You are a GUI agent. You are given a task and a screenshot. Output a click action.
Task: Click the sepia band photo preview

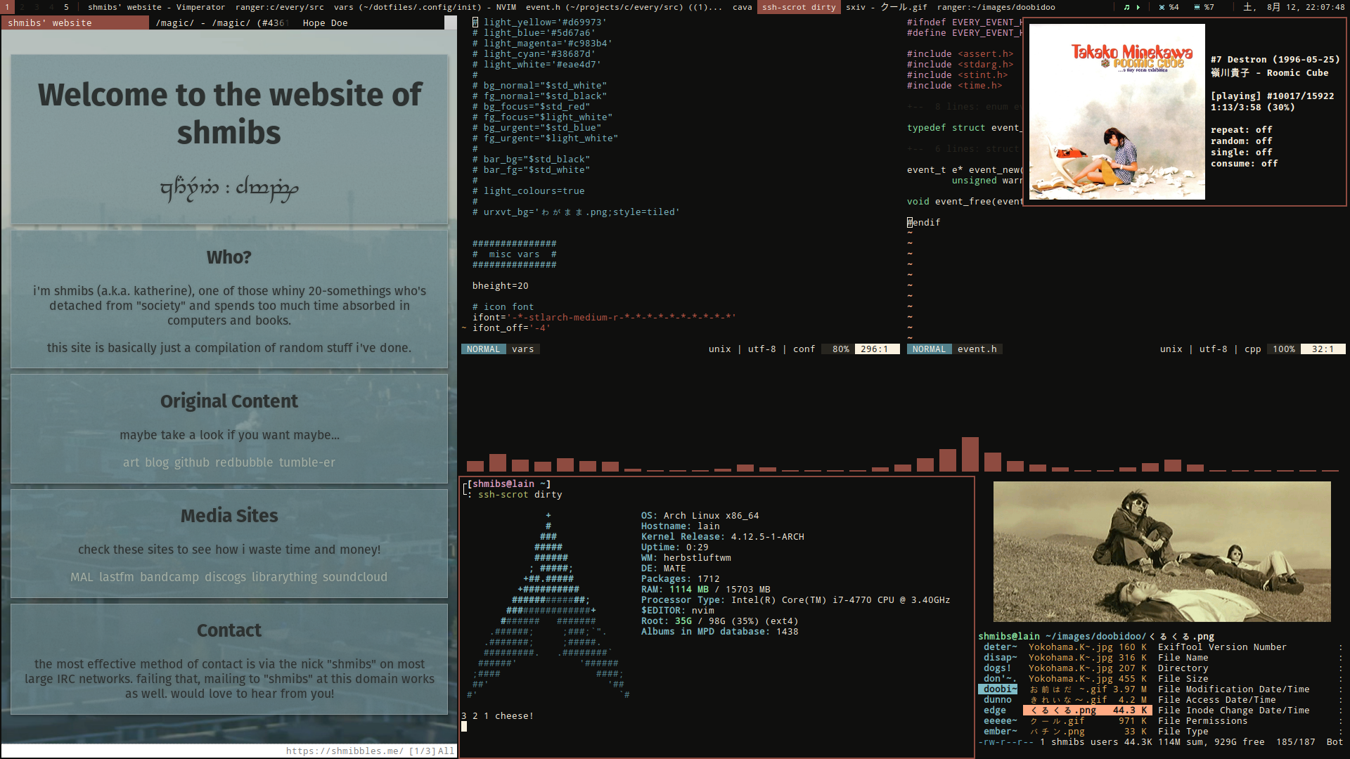[1162, 552]
